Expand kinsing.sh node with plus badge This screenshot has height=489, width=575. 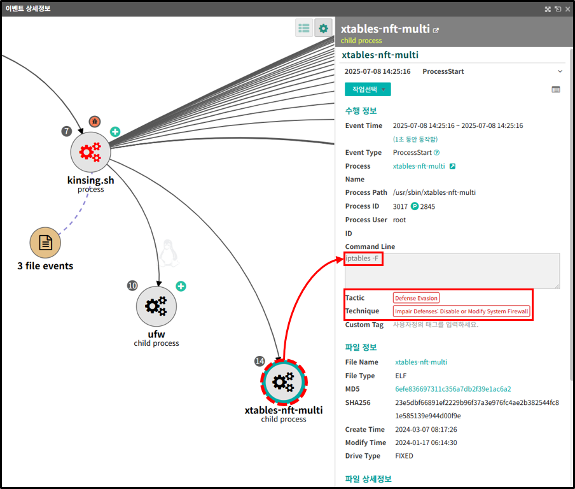[114, 132]
